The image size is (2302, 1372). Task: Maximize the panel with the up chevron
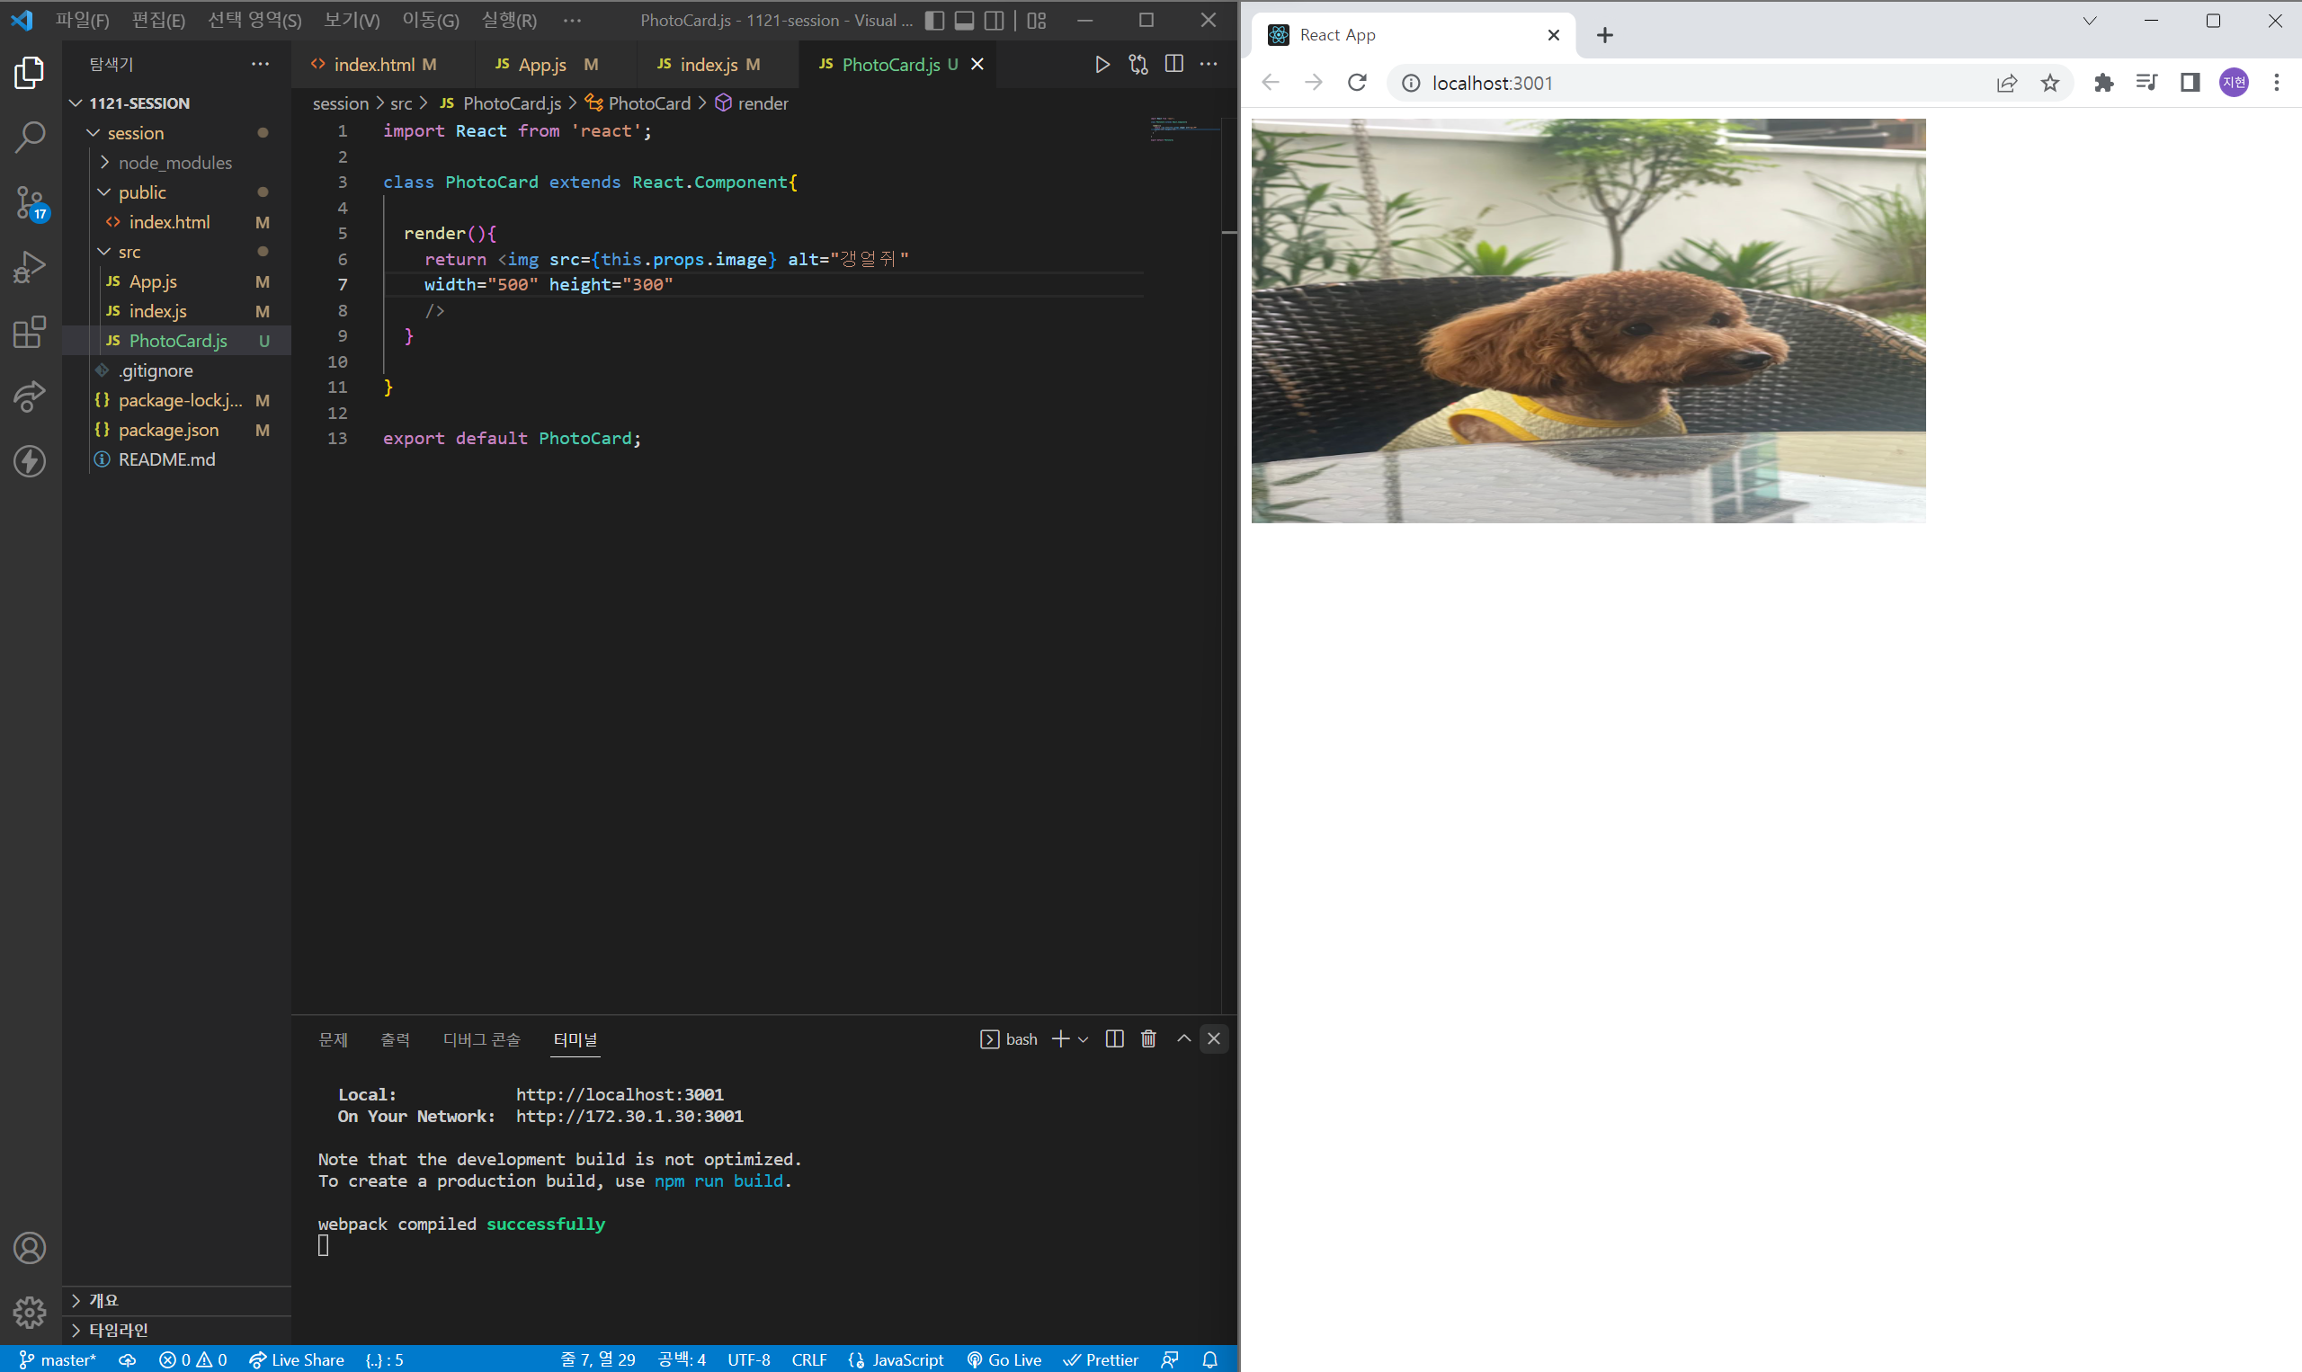(1182, 1038)
